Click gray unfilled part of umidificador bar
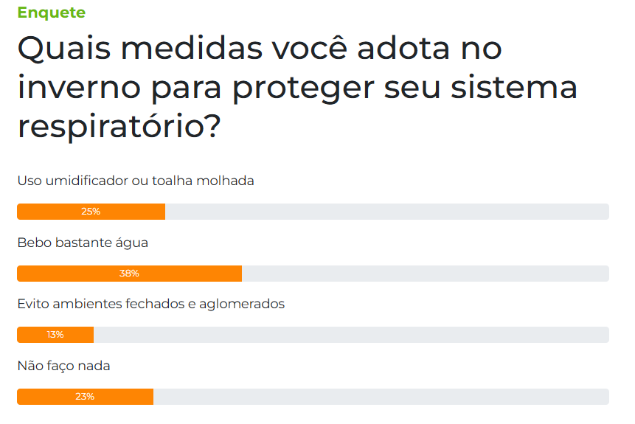Viewport: 635px width, 424px height. point(387,212)
